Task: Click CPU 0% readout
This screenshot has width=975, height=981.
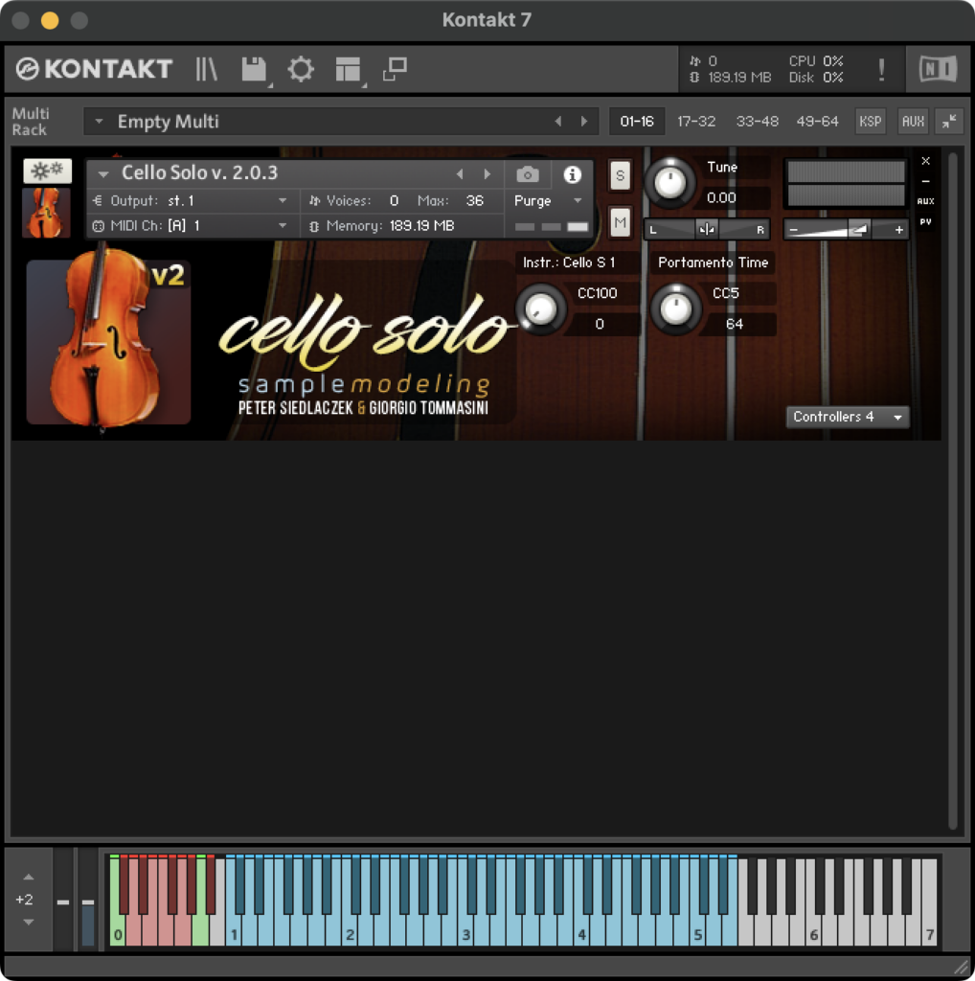Action: (816, 60)
